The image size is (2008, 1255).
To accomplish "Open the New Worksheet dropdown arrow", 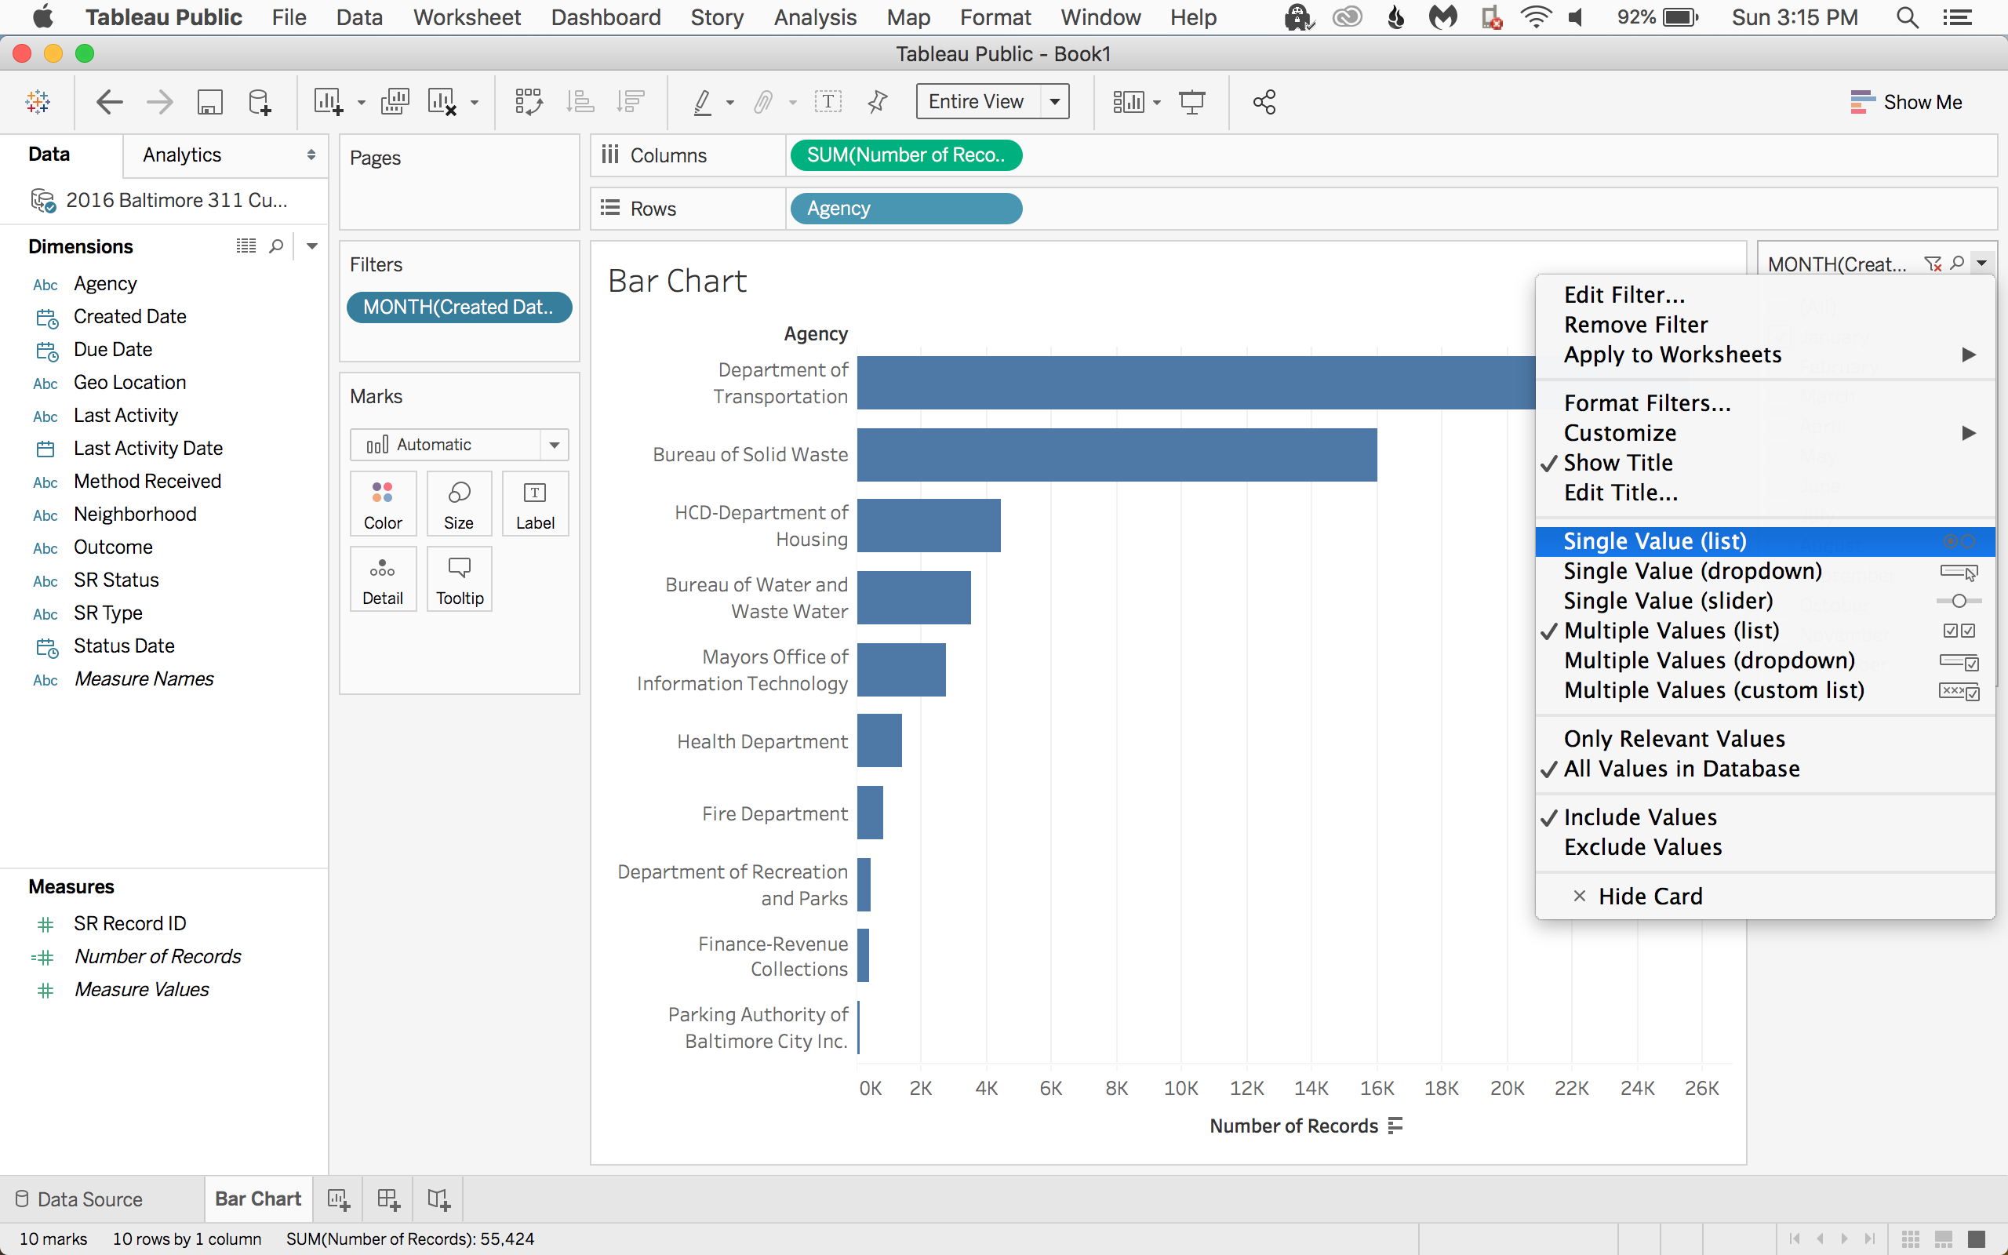I will click(x=361, y=103).
